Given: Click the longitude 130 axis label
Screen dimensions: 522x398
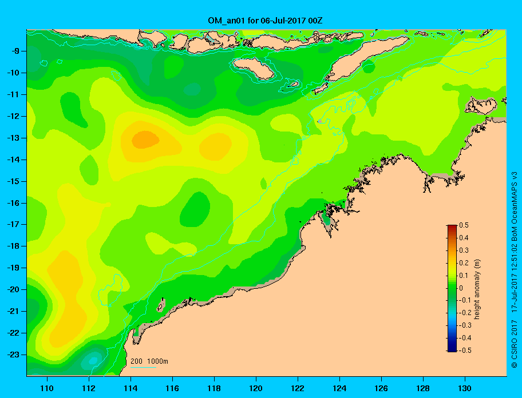Looking at the screenshot, I should pyautogui.click(x=465, y=388).
